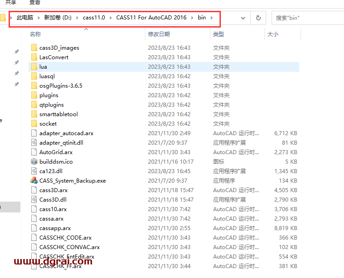This screenshot has height=278, width=344.
Task: Click the adapter_autocad.arx file icon
Action: coord(34,133)
